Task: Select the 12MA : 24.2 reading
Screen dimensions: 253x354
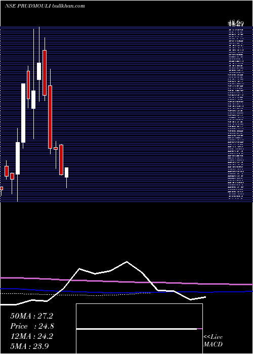Action: coord(31,336)
